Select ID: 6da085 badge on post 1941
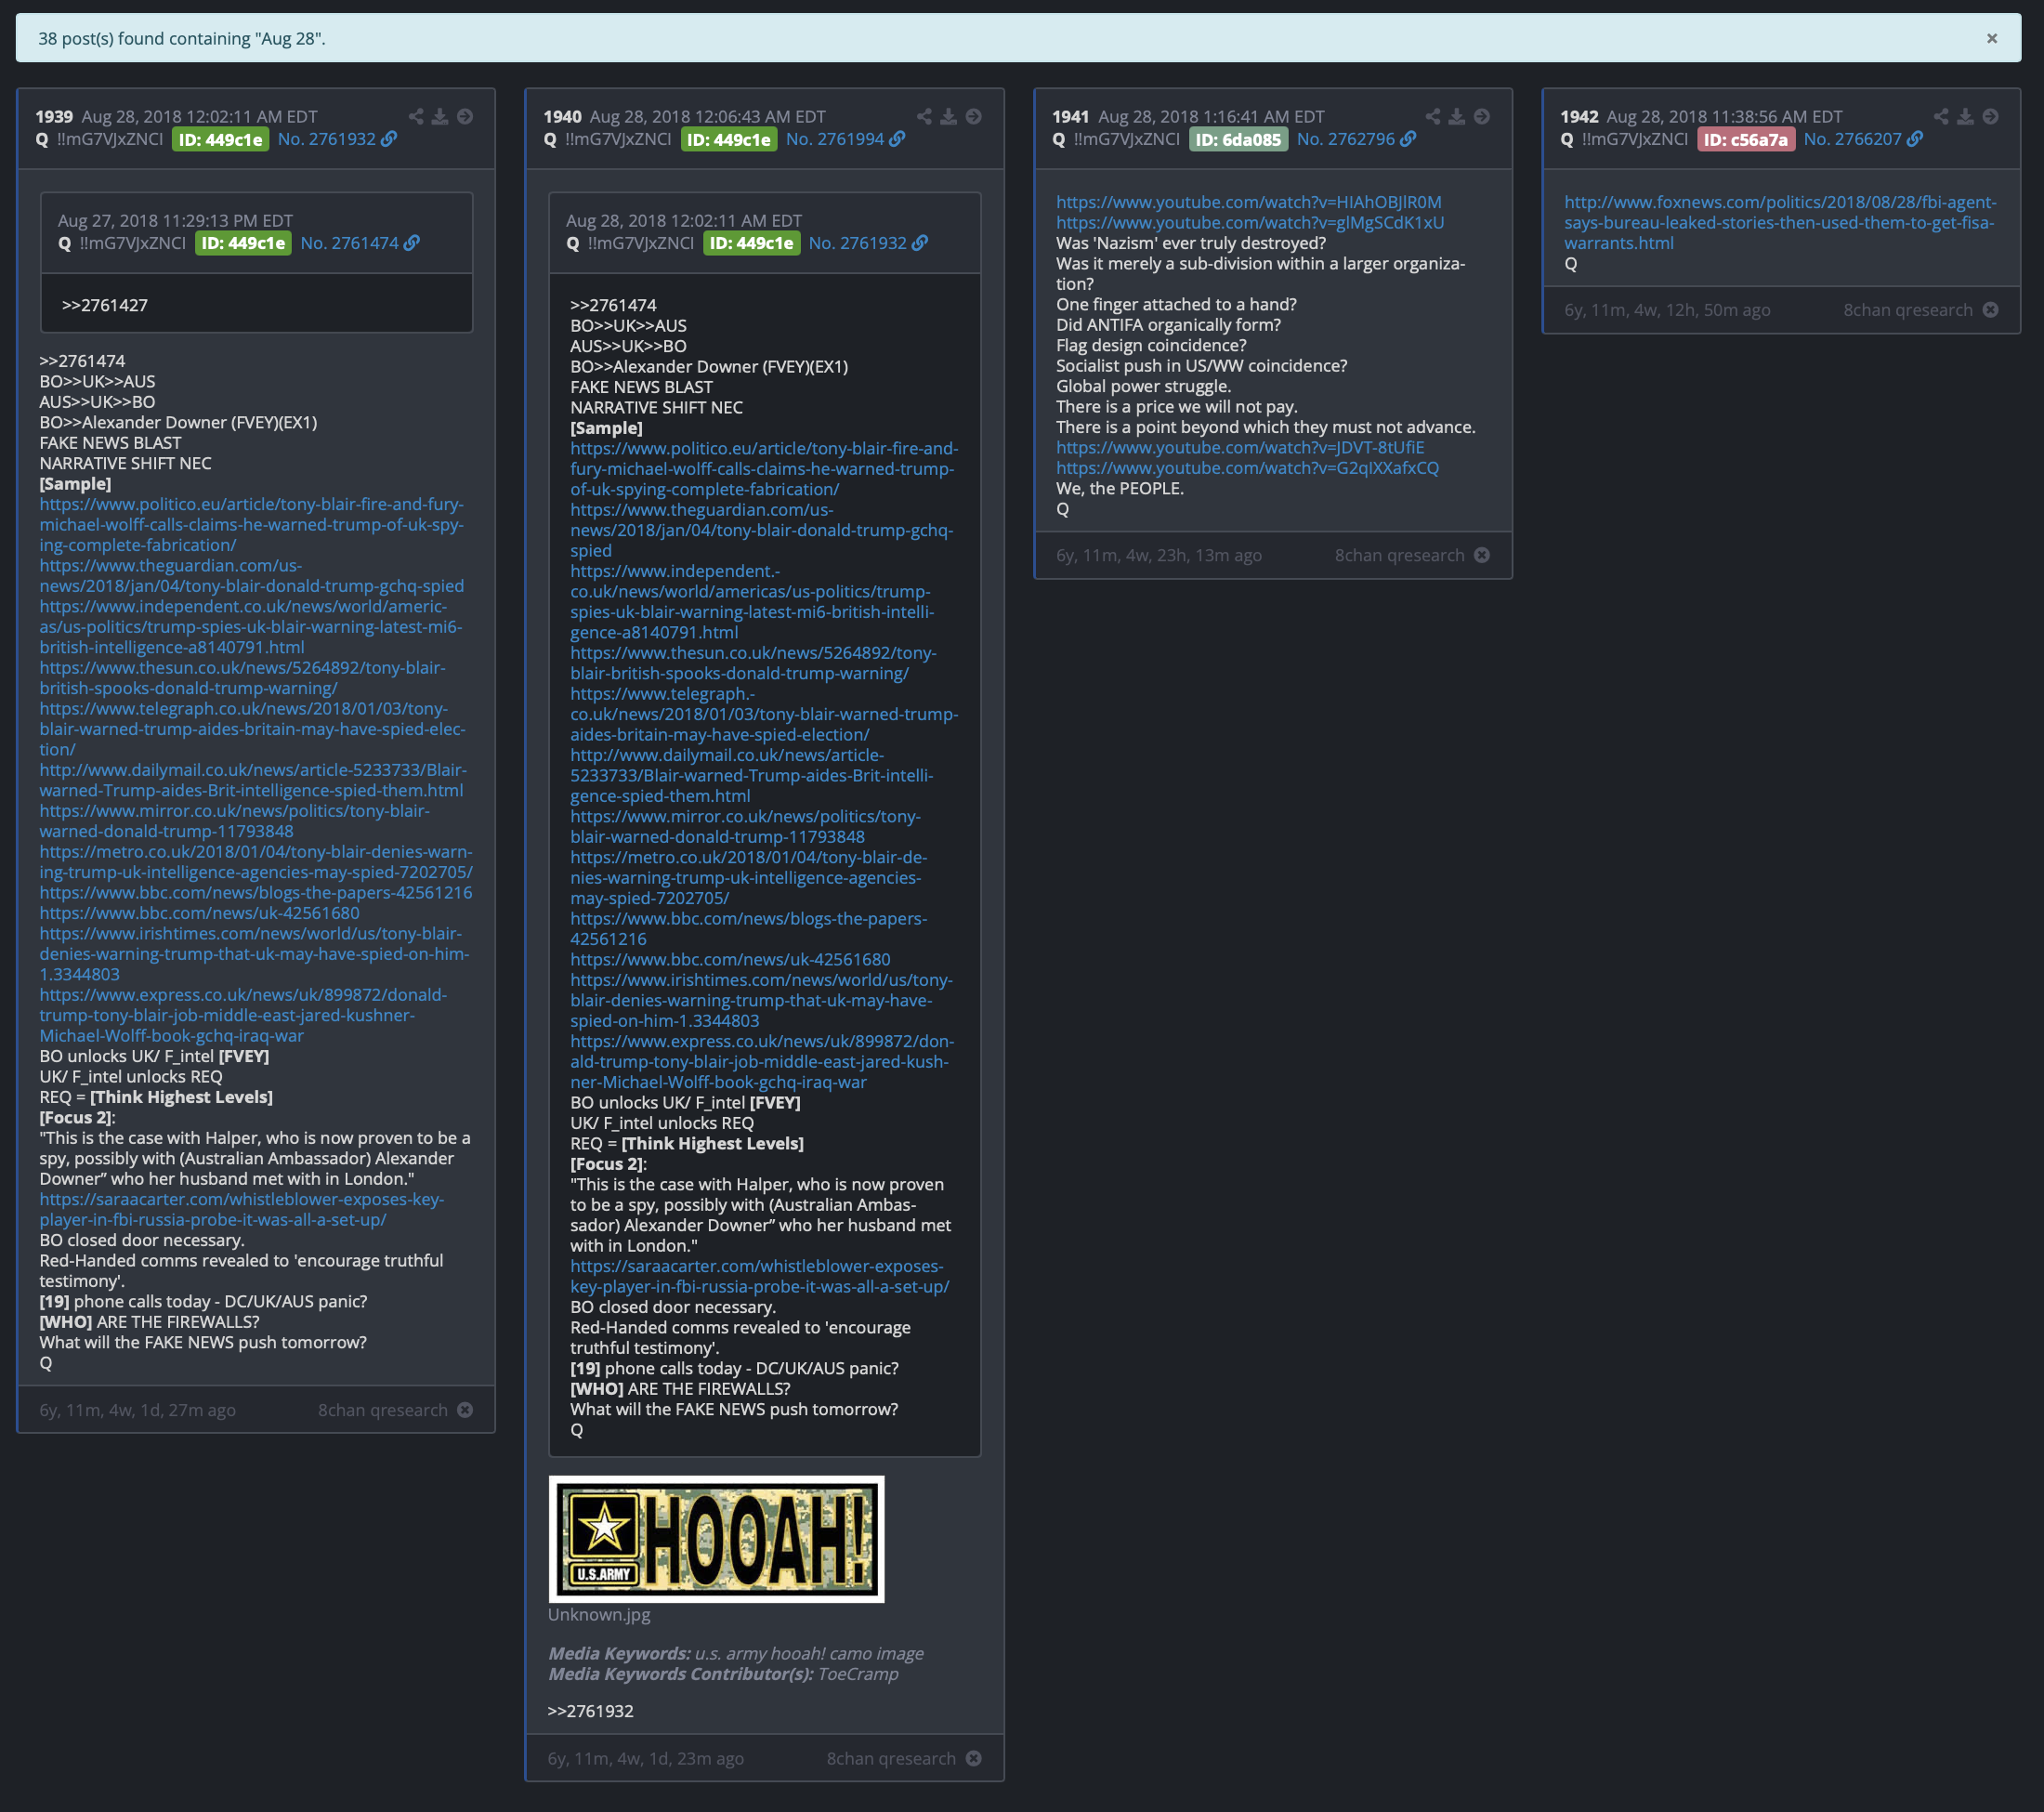 tap(1238, 139)
